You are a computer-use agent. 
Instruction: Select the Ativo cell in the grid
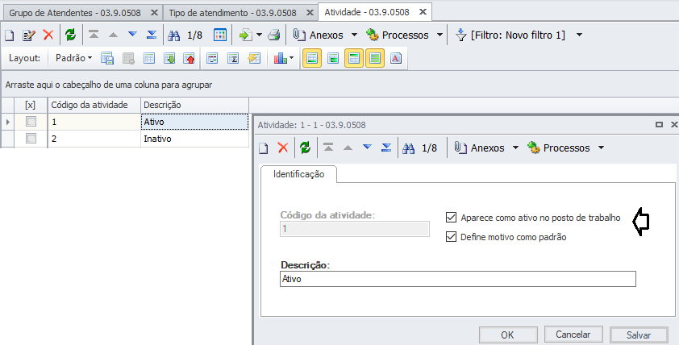(x=195, y=122)
